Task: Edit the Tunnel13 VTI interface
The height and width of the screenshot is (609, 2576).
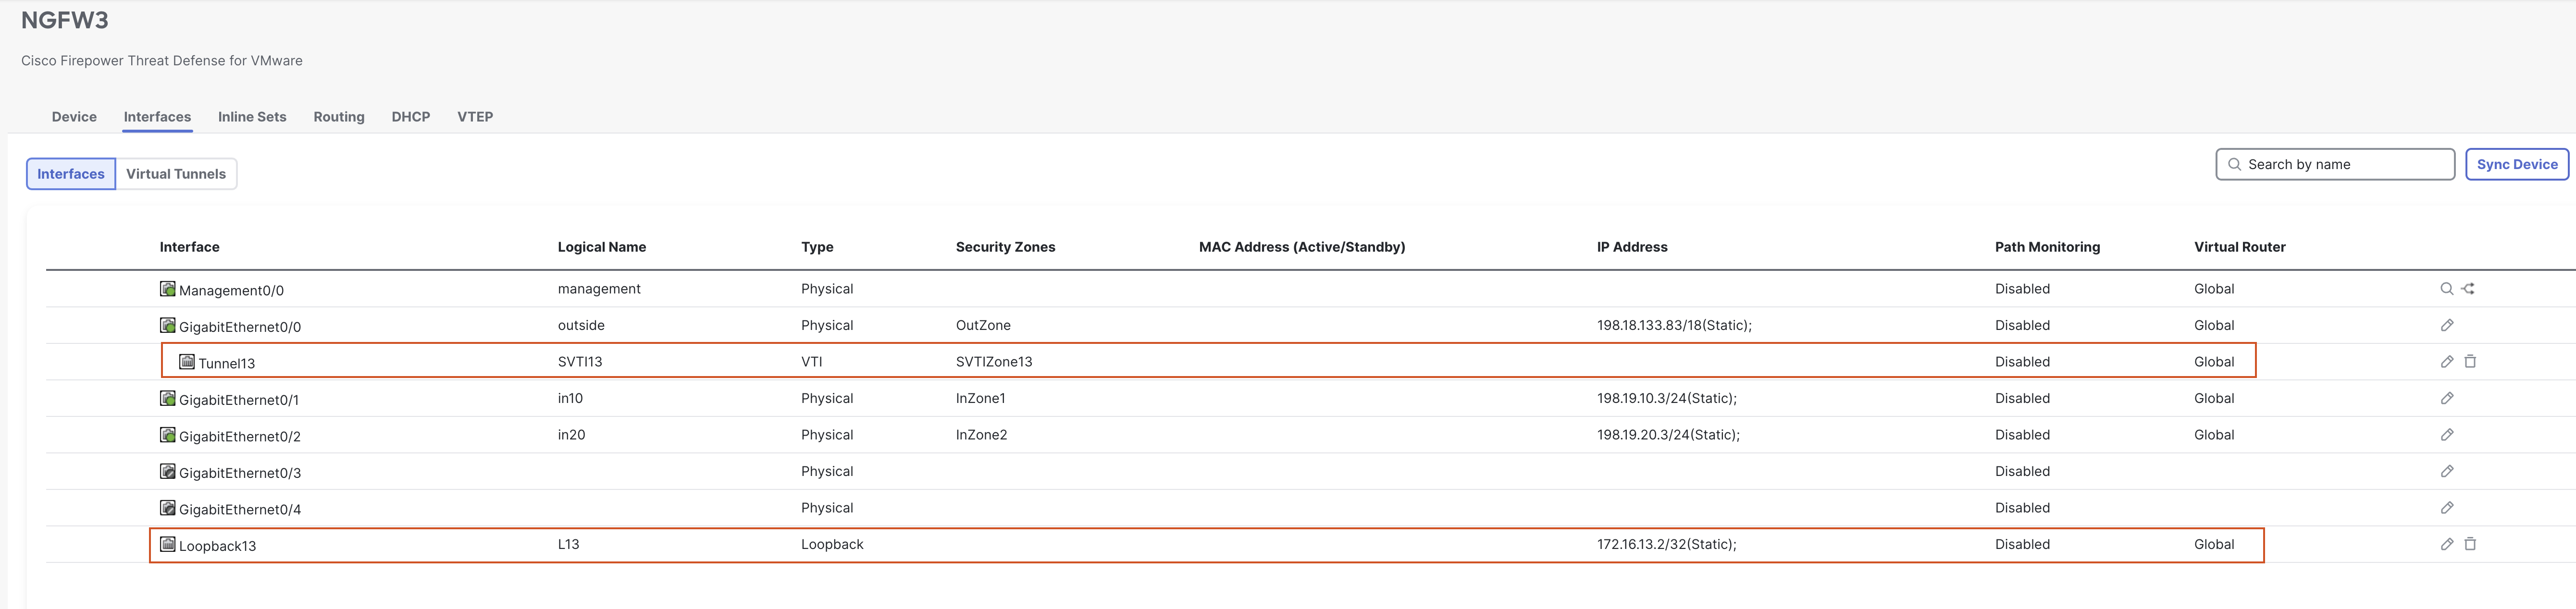Action: point(2446,362)
